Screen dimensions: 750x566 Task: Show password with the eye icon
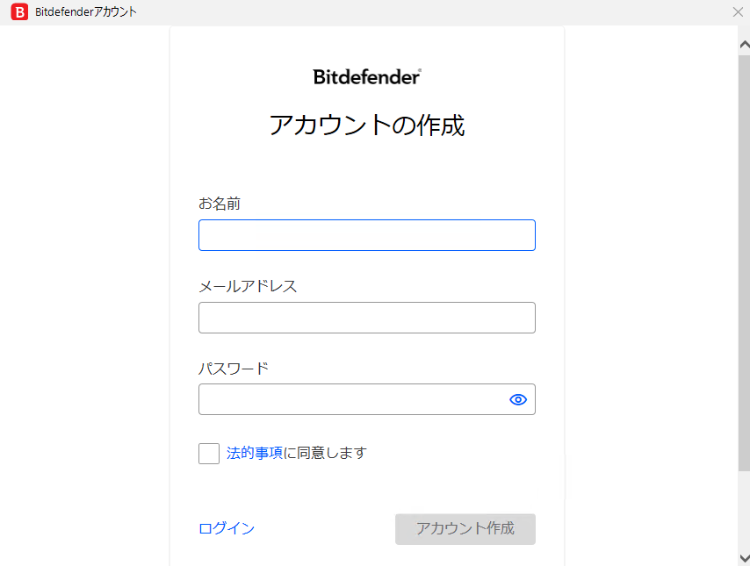(x=518, y=399)
